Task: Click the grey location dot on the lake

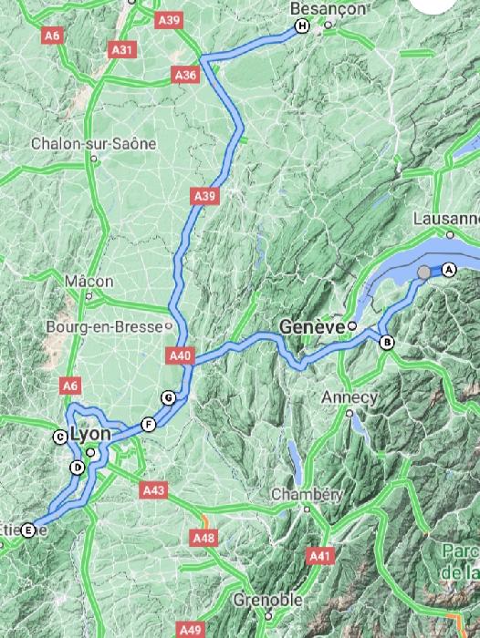Action: click(424, 273)
